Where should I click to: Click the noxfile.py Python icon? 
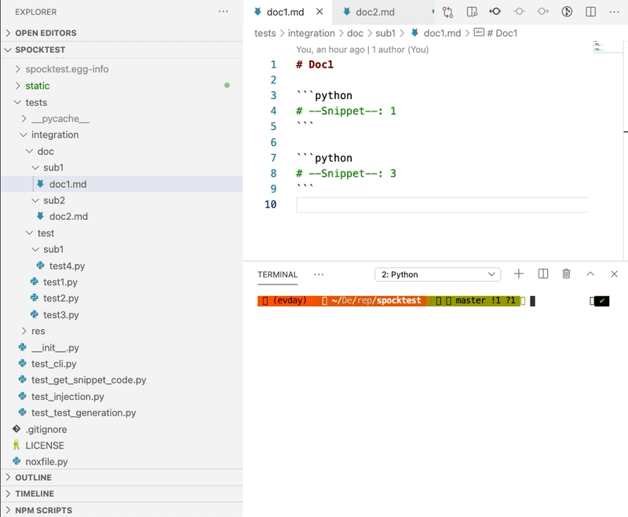16,461
